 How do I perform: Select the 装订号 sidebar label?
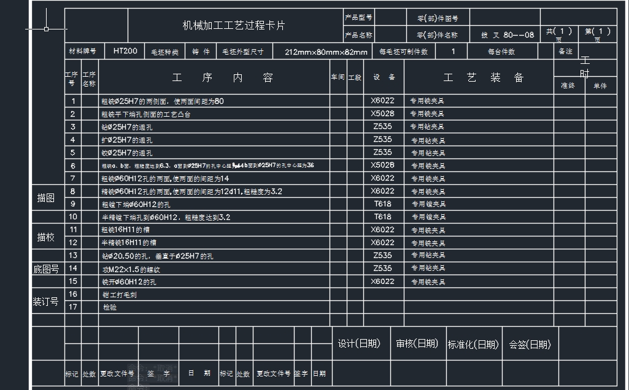click(x=47, y=303)
